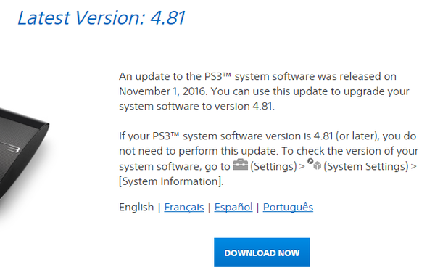Viewport: 435px width, 275px height.
Task: Click the 'system software to version 4.81' line
Action: tap(196, 107)
